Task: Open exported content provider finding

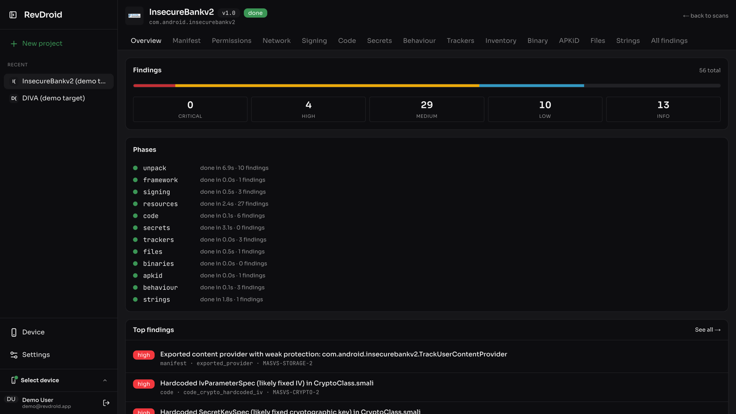Action: tap(426, 358)
